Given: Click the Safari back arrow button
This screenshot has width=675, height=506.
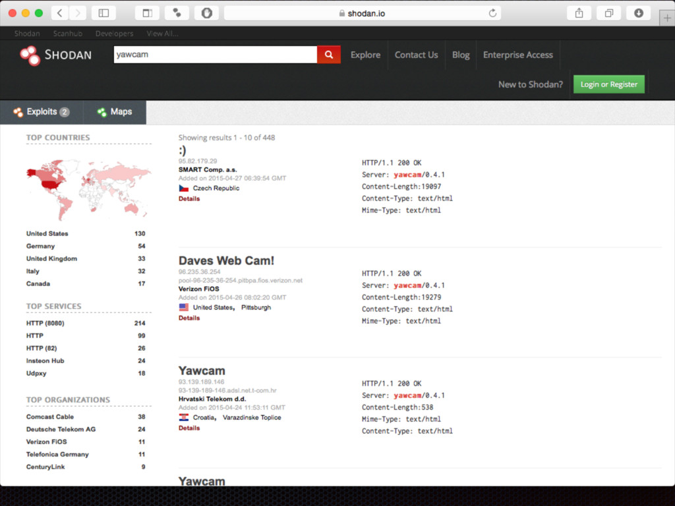Looking at the screenshot, I should [x=60, y=13].
